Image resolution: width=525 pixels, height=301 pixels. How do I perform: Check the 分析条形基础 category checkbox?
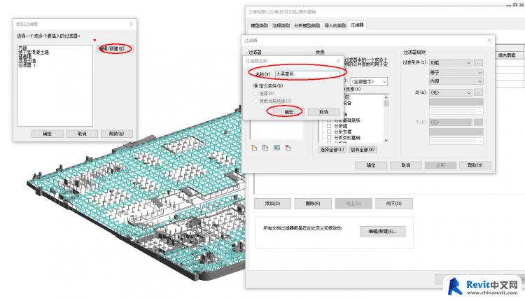coord(329,137)
